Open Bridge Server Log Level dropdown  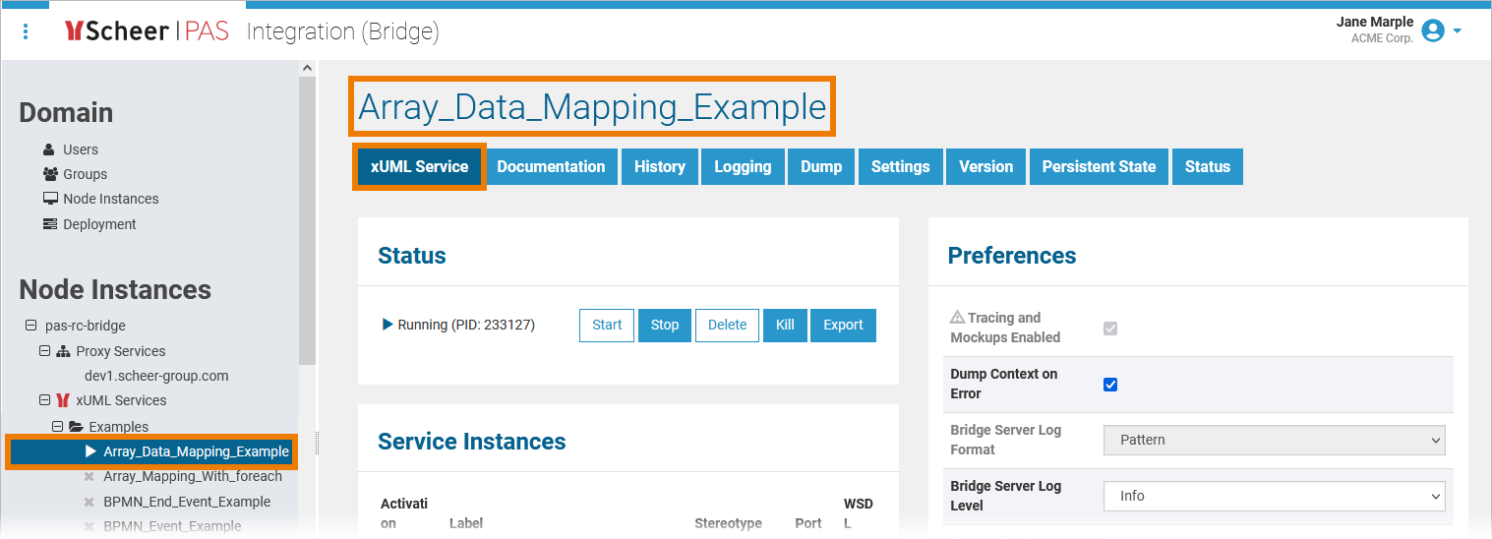click(x=1274, y=496)
